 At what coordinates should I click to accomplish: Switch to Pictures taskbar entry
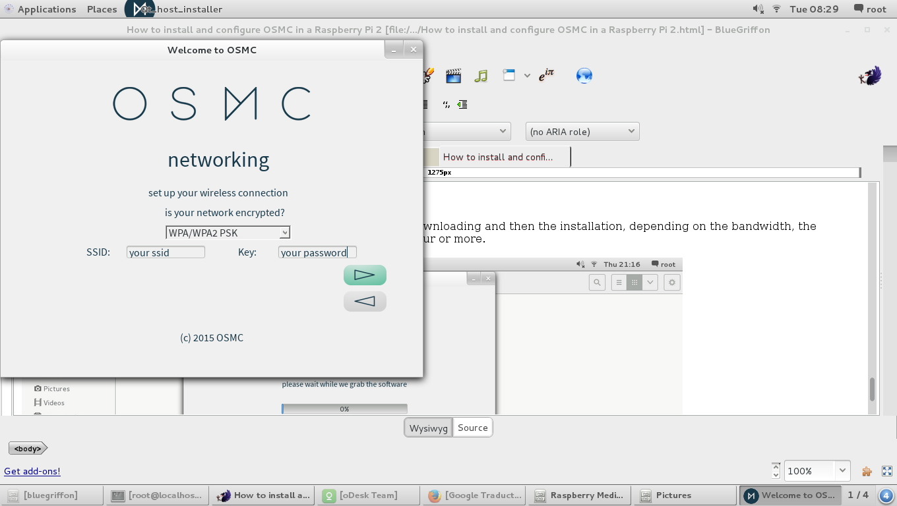coord(685,495)
